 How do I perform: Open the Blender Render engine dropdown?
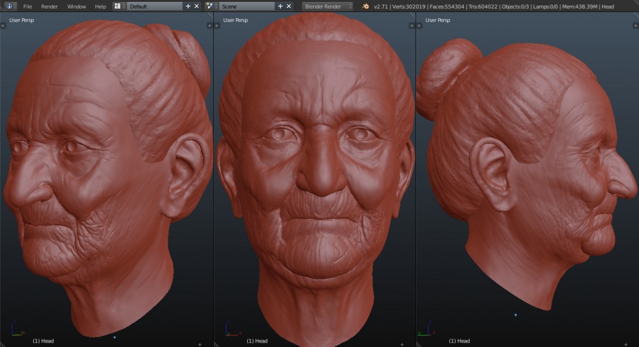pos(328,6)
